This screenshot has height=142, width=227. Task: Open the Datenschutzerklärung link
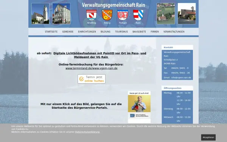click(87, 132)
